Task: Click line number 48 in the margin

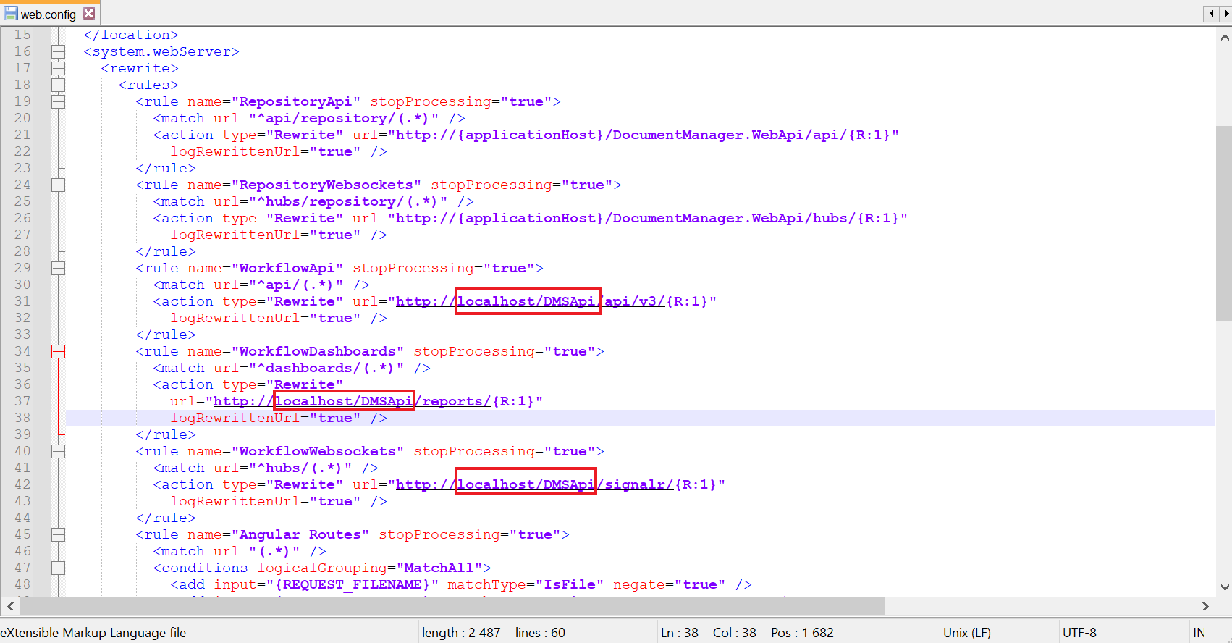Action: (x=22, y=584)
